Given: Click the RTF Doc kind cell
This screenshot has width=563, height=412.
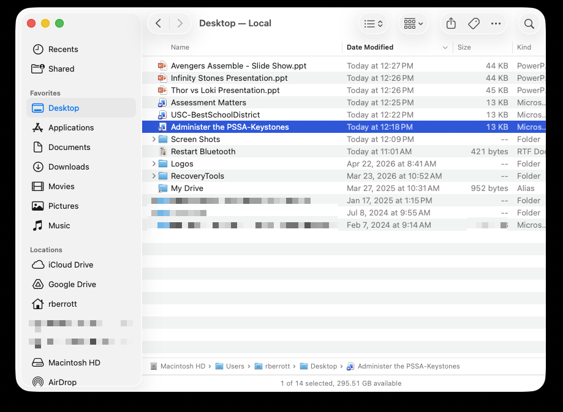Looking at the screenshot, I should (x=531, y=151).
